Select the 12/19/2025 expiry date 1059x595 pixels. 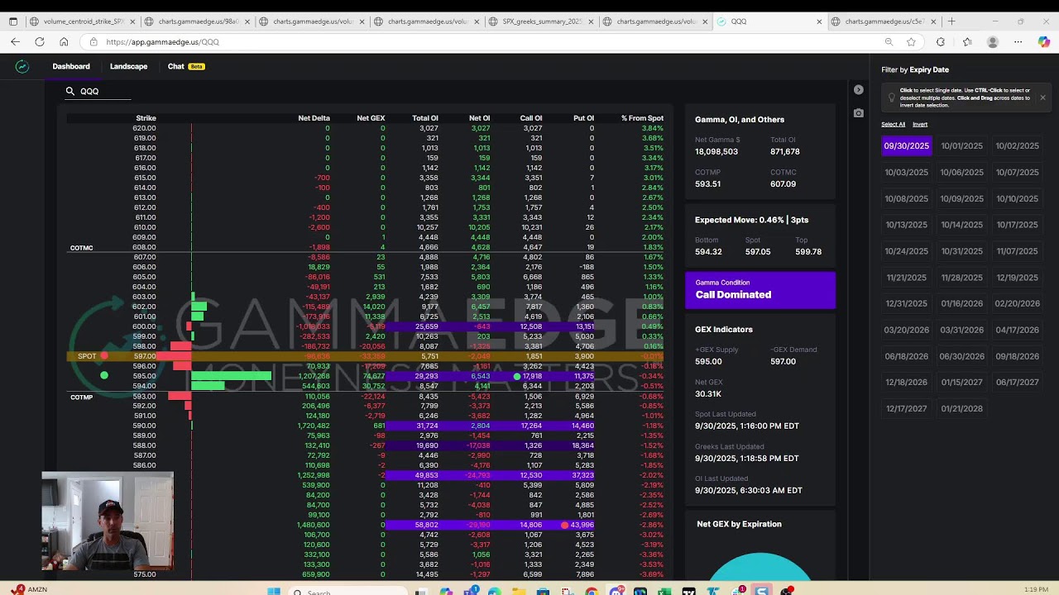pos(1017,278)
